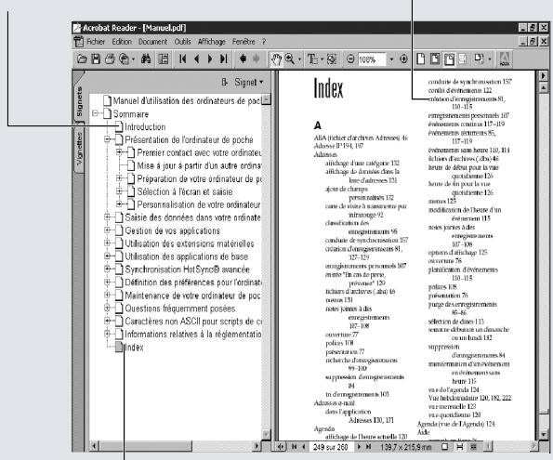Select the Zoom magnifier tool
This screenshot has height=460, width=553.
290,59
